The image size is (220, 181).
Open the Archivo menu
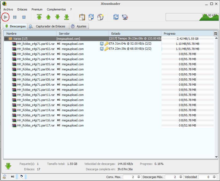point(8,9)
